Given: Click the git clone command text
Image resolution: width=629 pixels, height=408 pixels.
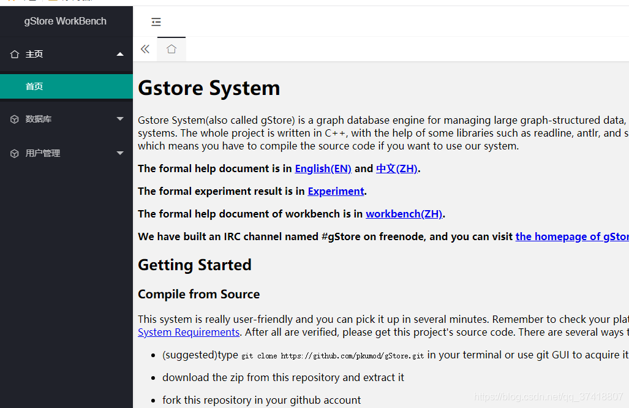Looking at the screenshot, I should (333, 356).
